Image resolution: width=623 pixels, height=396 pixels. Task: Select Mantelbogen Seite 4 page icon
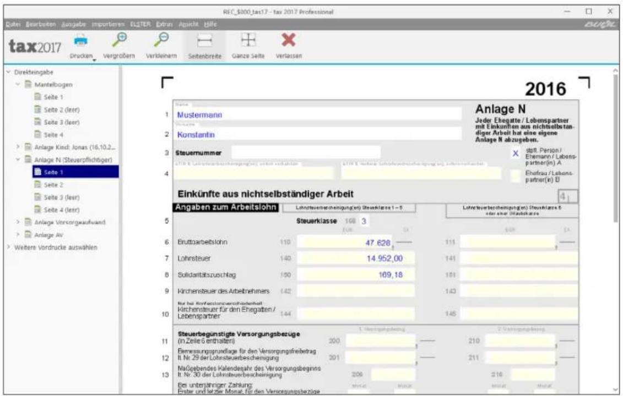click(x=37, y=135)
